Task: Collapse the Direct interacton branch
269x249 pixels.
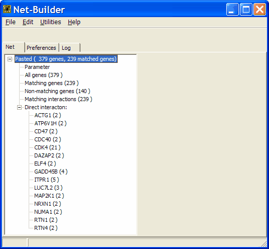Action: (x=20, y=108)
